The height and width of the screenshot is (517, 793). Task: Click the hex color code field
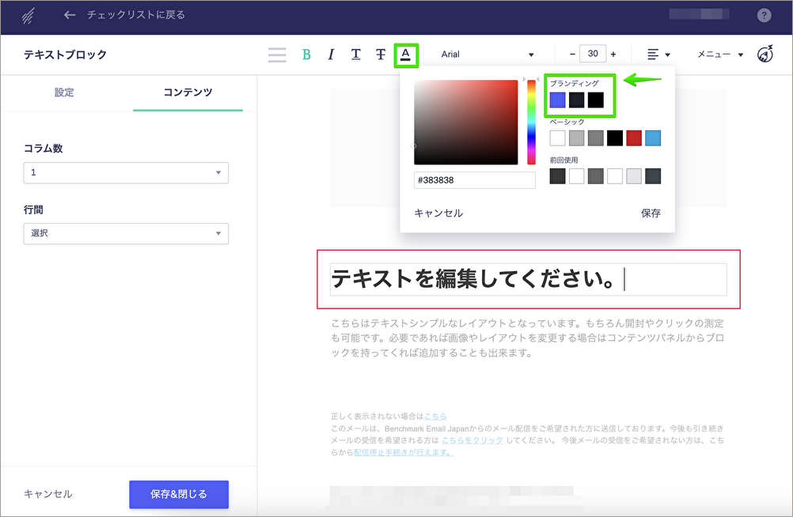point(474,180)
